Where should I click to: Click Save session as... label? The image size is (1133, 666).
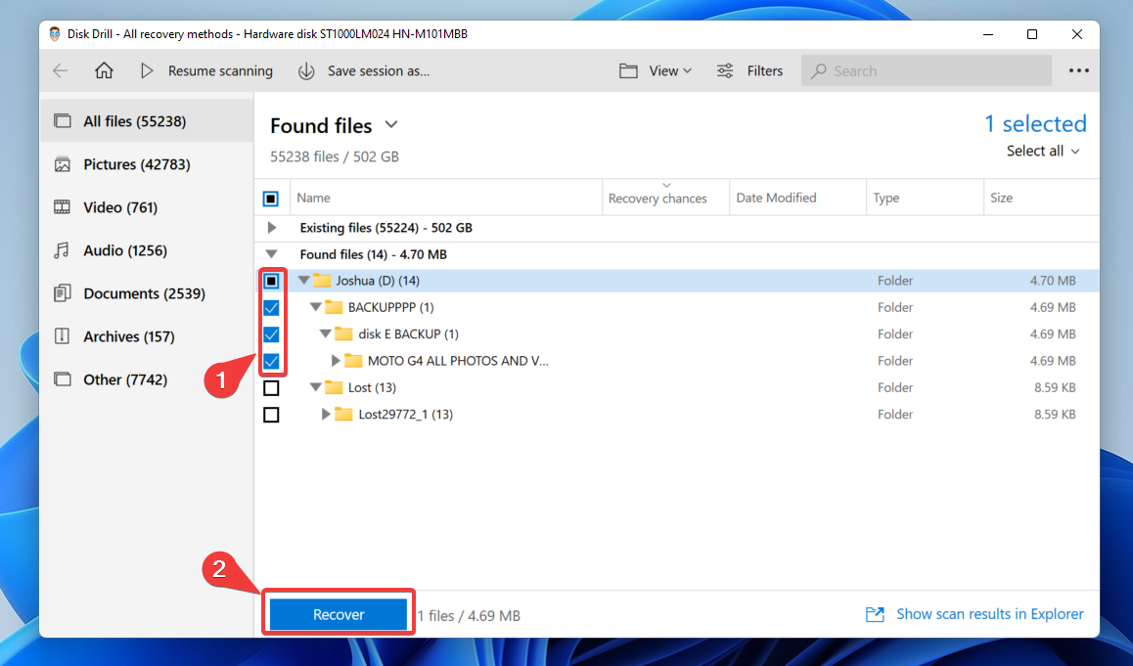[x=379, y=70]
